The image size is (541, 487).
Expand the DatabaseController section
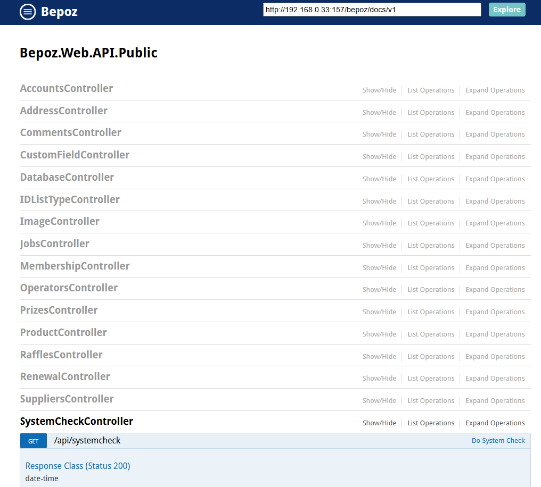pyautogui.click(x=67, y=177)
